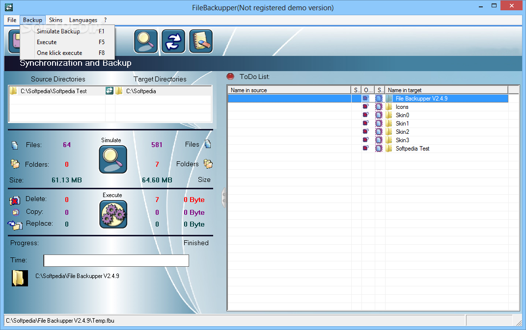This screenshot has height=330, width=526.
Task: Click the Delete red X icon
Action: pyautogui.click(x=15, y=201)
